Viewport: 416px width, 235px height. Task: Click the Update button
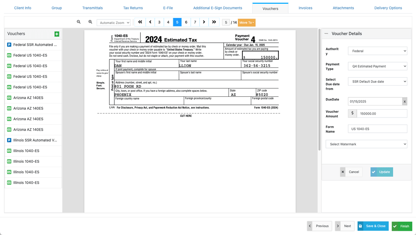click(381, 172)
